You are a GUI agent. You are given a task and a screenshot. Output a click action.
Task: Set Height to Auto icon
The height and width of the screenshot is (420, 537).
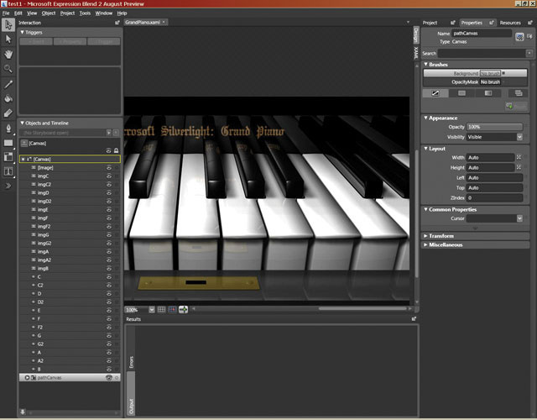click(519, 167)
